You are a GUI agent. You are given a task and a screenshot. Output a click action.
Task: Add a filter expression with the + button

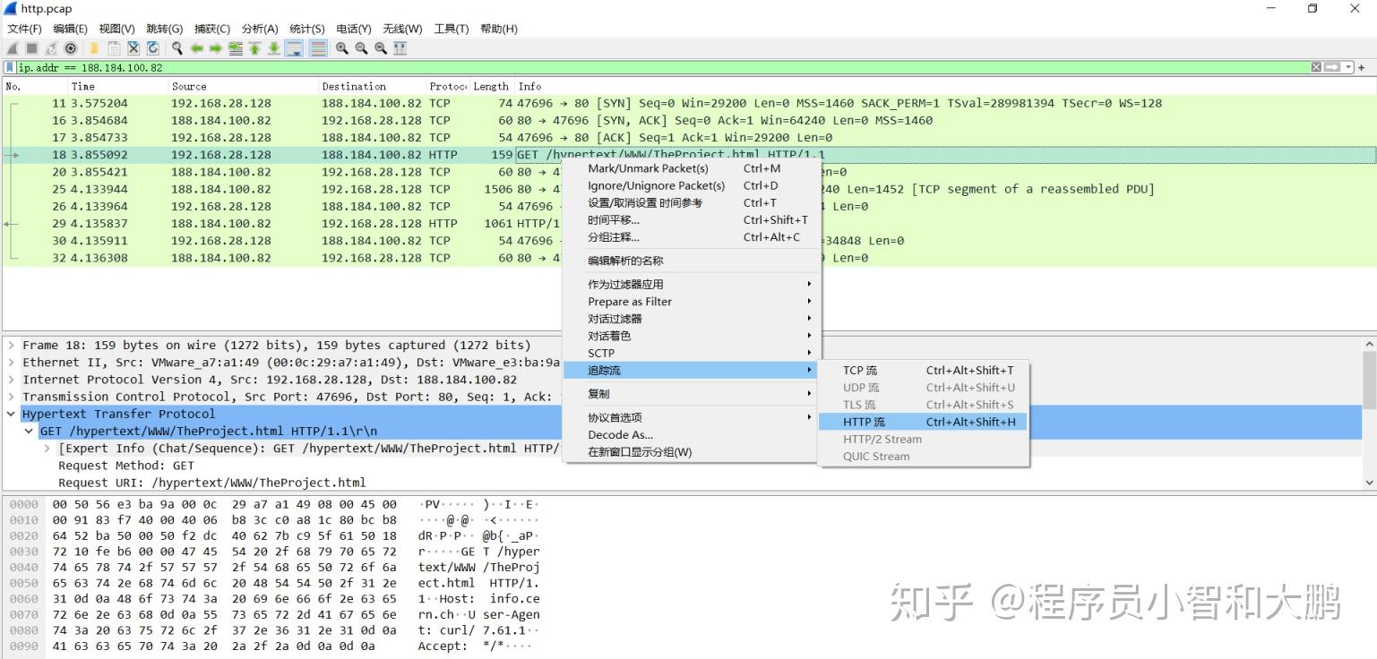coord(1363,66)
